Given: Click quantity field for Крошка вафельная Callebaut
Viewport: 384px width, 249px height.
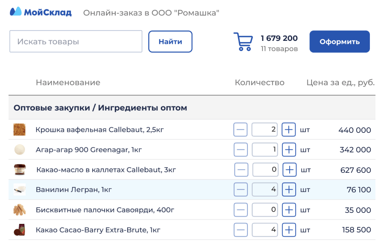Looking at the screenshot, I should click(x=265, y=129).
